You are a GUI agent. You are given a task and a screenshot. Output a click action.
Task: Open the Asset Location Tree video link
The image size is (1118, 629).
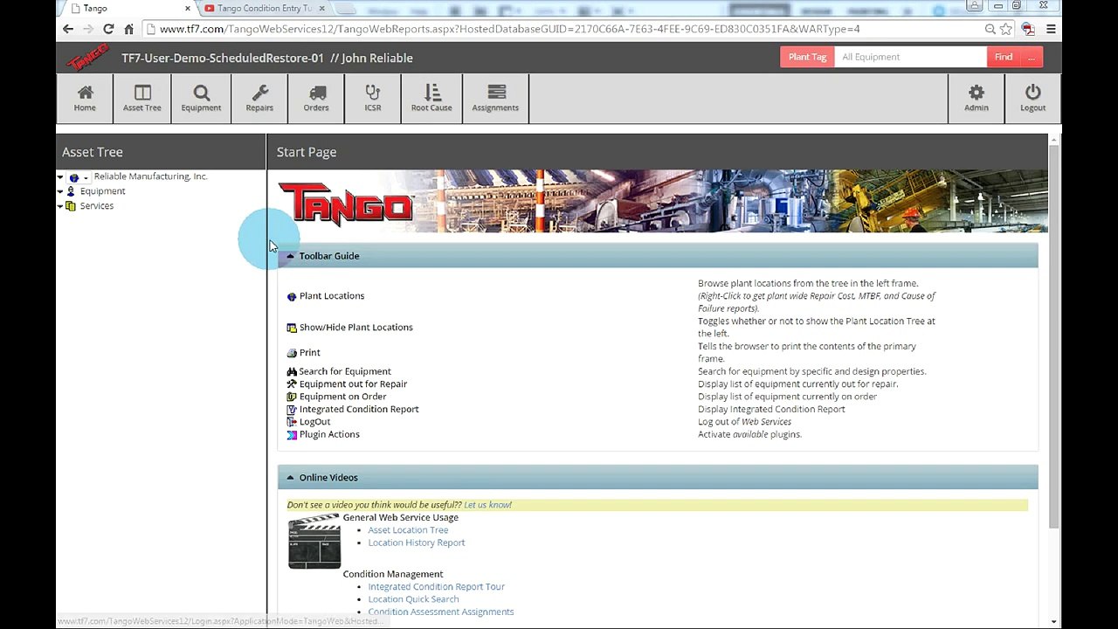408,530
